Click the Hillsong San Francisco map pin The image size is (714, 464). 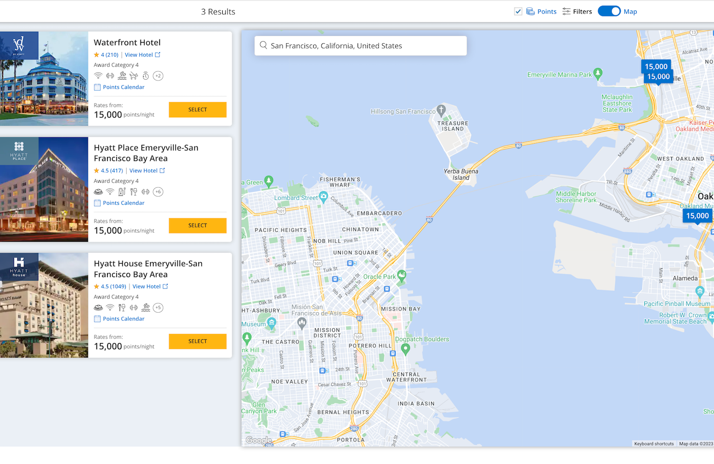(x=441, y=110)
